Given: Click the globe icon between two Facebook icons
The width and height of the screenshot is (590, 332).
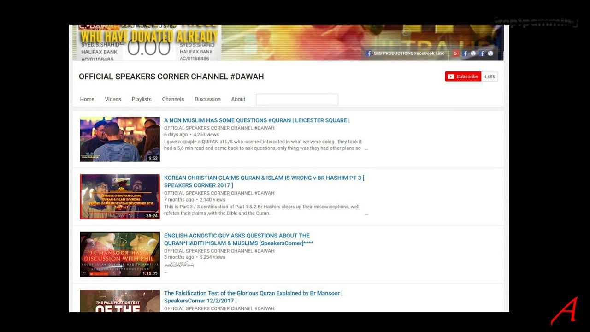Looking at the screenshot, I should click(x=473, y=53).
